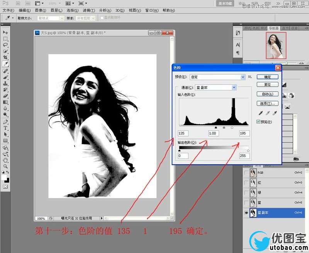Select the Crop tool
This screenshot has width=309, height=253.
pyautogui.click(x=5, y=57)
